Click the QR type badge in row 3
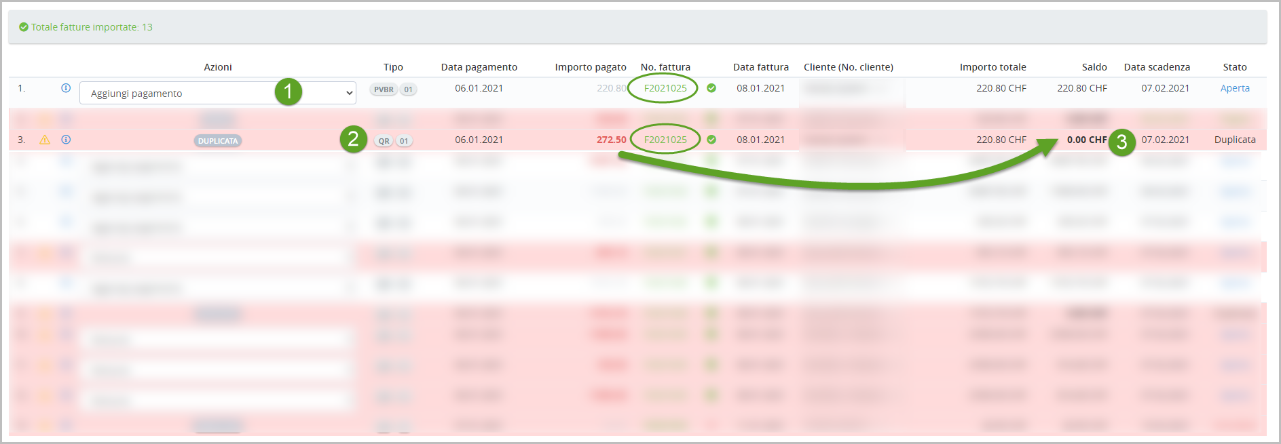Screen dimensions: 1281x444 (384, 141)
